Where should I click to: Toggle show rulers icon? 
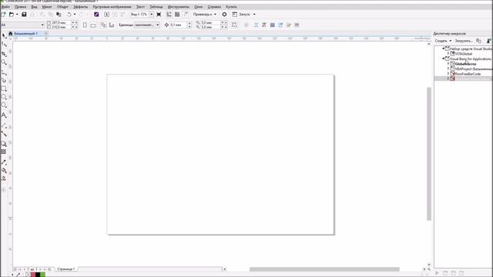point(169,15)
